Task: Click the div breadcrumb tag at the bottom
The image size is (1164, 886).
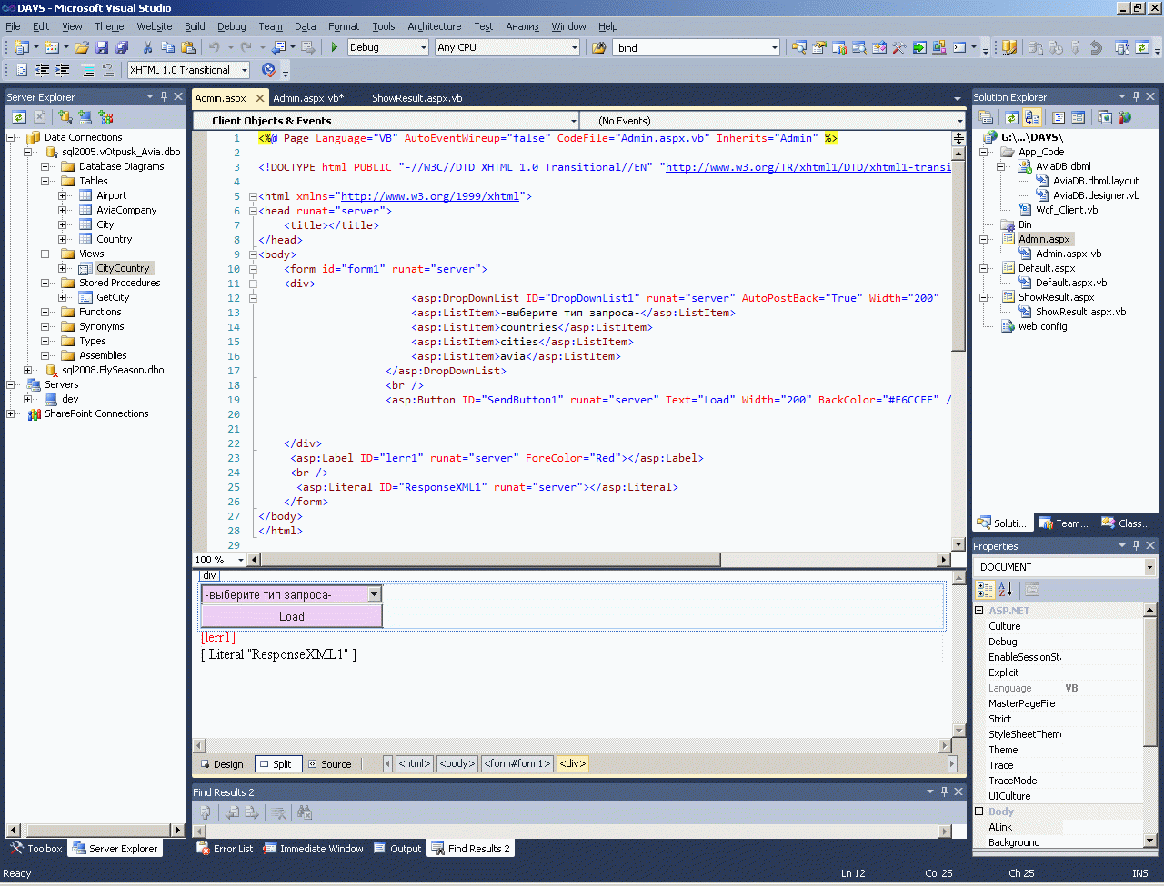Action: (x=572, y=764)
